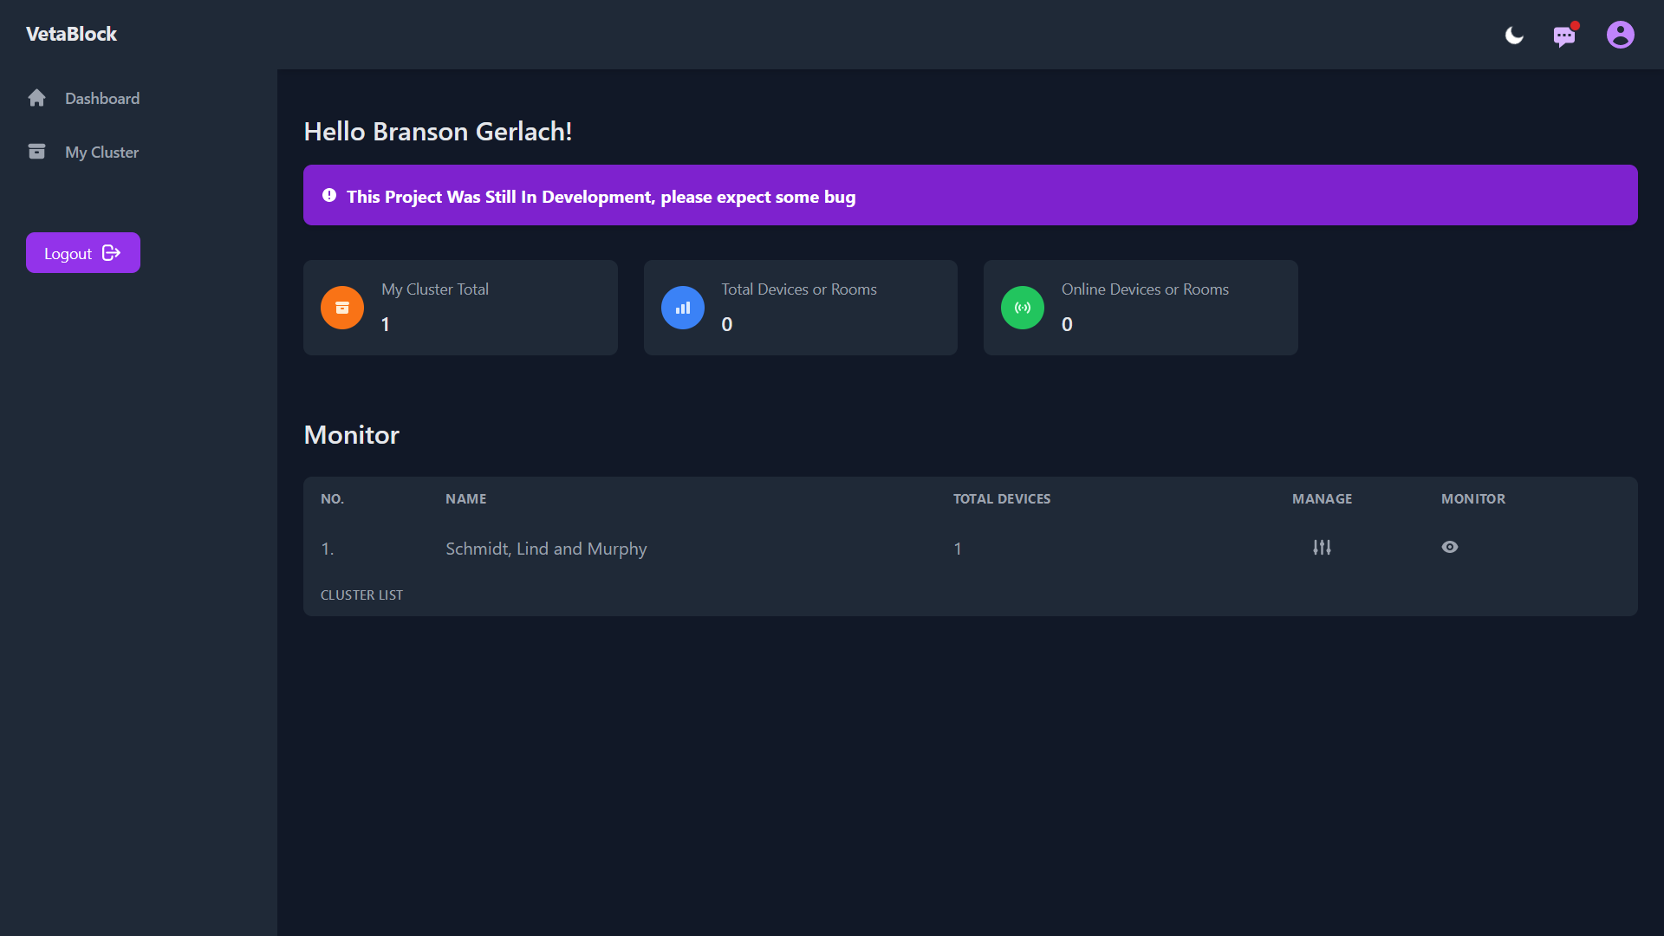1664x936 pixels.
Task: Open manage sliders for Schmidt cluster
Action: (1322, 548)
